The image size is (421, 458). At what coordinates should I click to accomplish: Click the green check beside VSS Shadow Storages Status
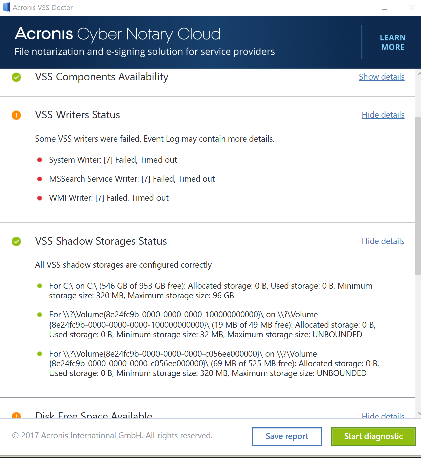(x=16, y=241)
